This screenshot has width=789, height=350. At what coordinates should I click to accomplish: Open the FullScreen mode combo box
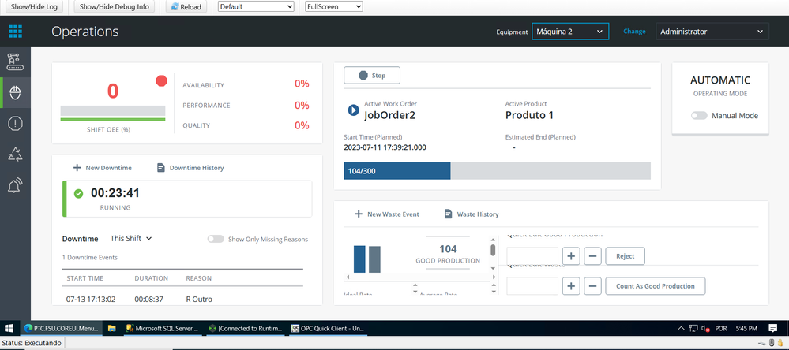pos(333,6)
